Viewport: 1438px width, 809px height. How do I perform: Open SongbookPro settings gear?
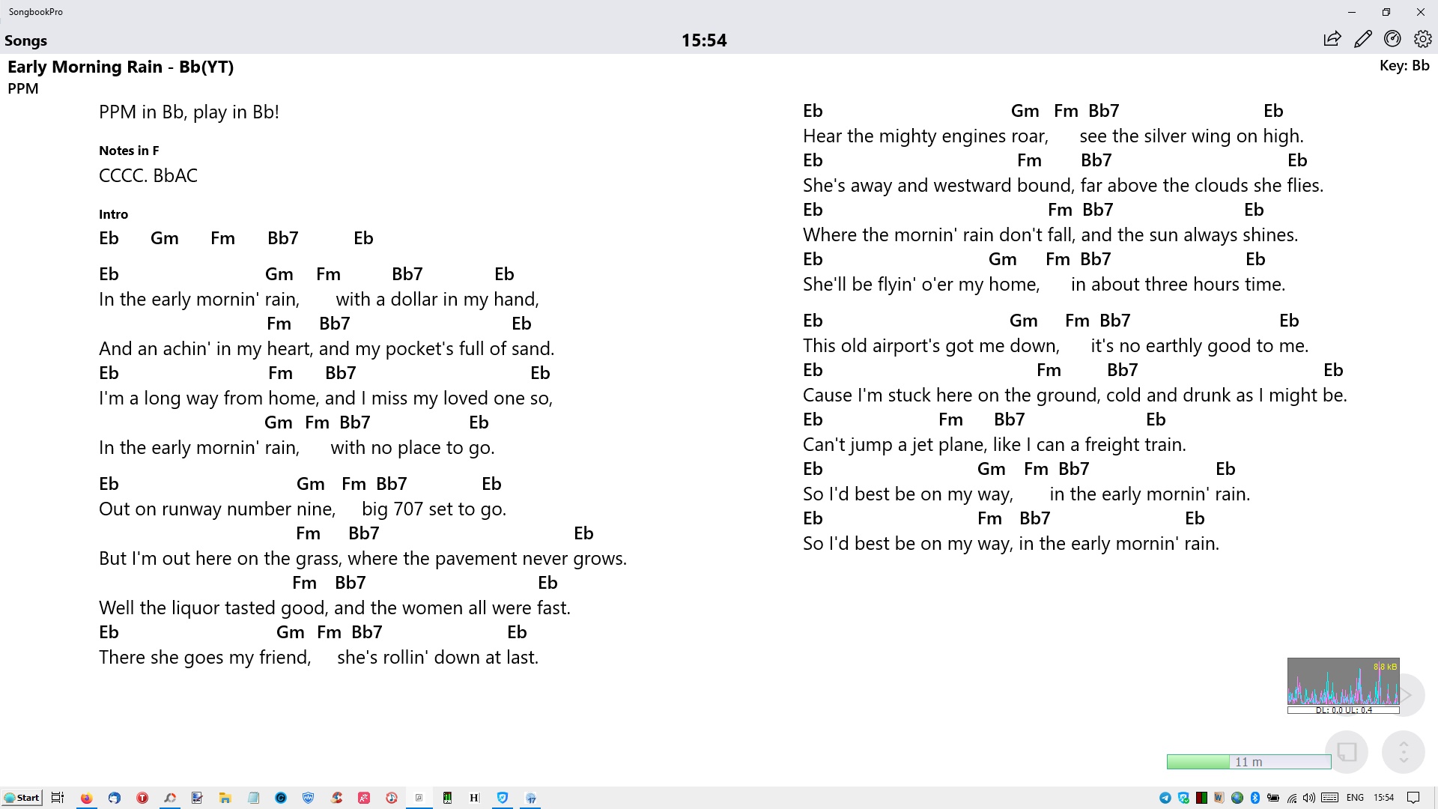tap(1422, 39)
